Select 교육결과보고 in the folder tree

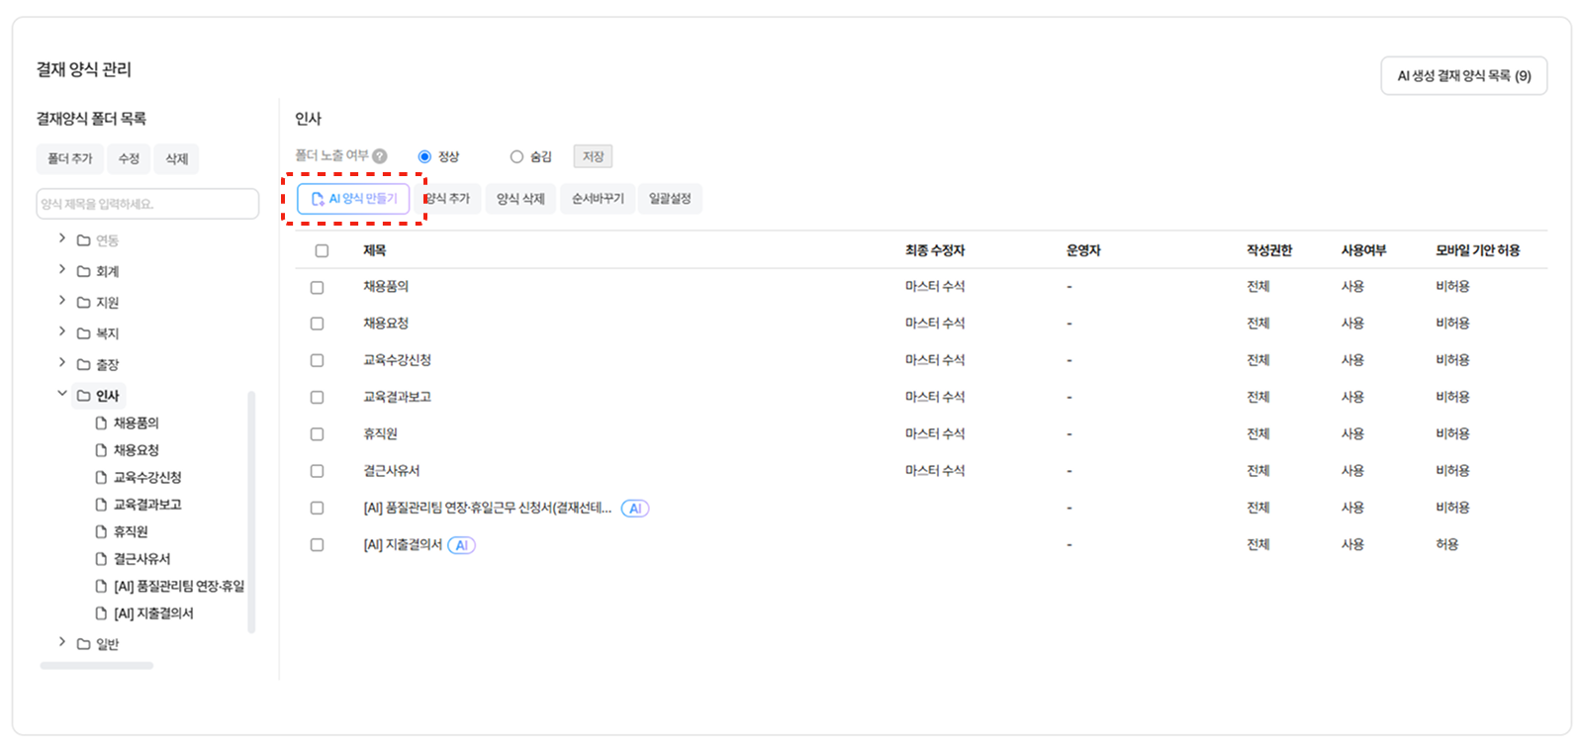[147, 505]
